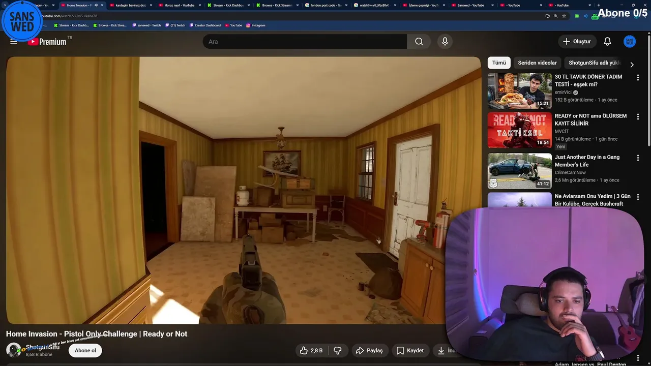Select the Tümü filter chip
The height and width of the screenshot is (366, 651).
(499, 63)
